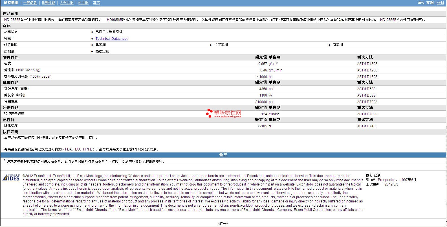The image size is (447, 227).
Task: Click the 上次更新 2012/5/3 date
Action: coord(382,184)
